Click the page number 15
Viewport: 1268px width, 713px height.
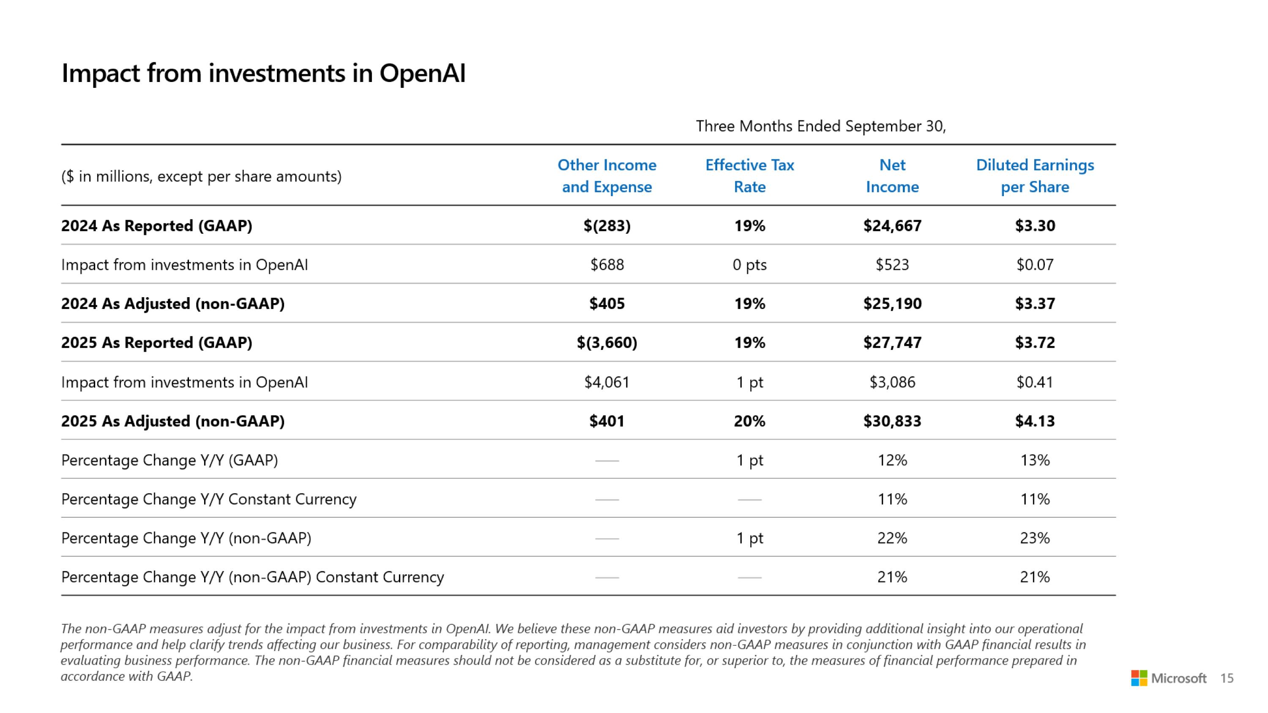click(x=1227, y=678)
